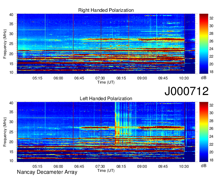
Task: Click inside the Right Handed Polarization spectrogram
Action: tap(106, 44)
